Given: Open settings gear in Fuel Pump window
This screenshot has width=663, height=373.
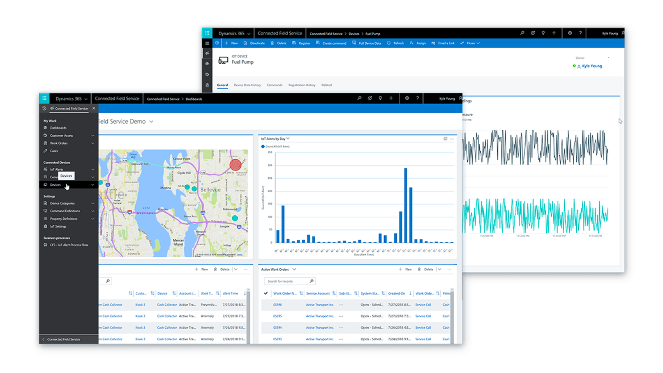Looking at the screenshot, I should tap(570, 33).
